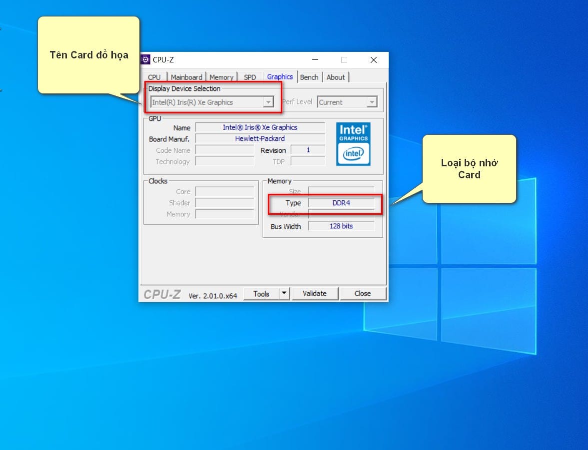Open the Bench tab
Image resolution: width=588 pixels, height=450 pixels.
point(309,77)
